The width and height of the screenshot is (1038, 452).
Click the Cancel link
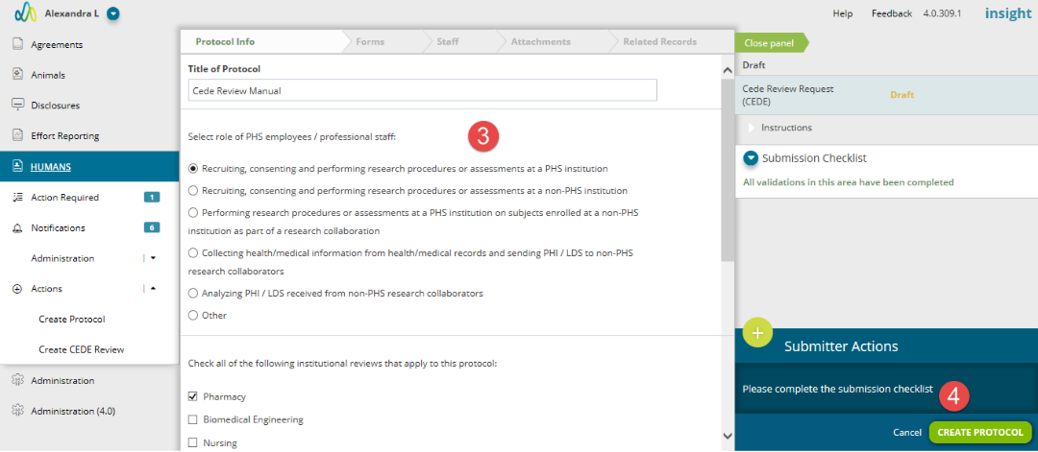[907, 433]
